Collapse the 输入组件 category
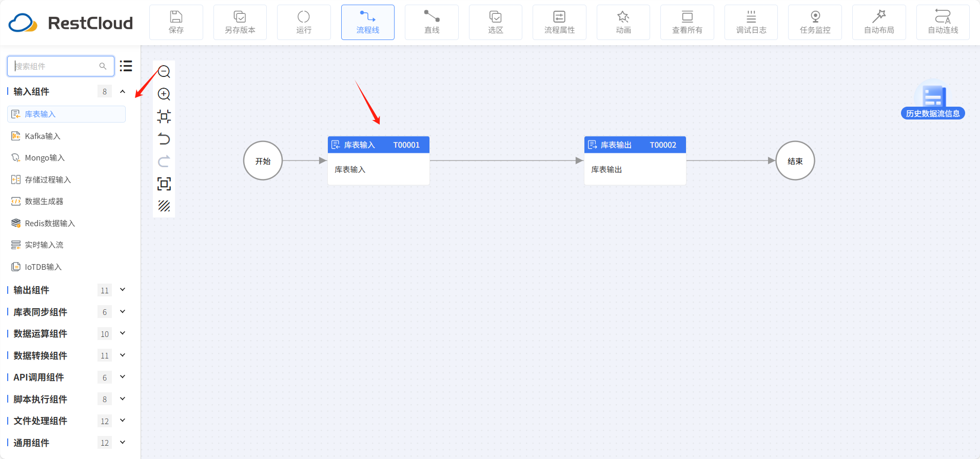The width and height of the screenshot is (980, 459). point(123,92)
